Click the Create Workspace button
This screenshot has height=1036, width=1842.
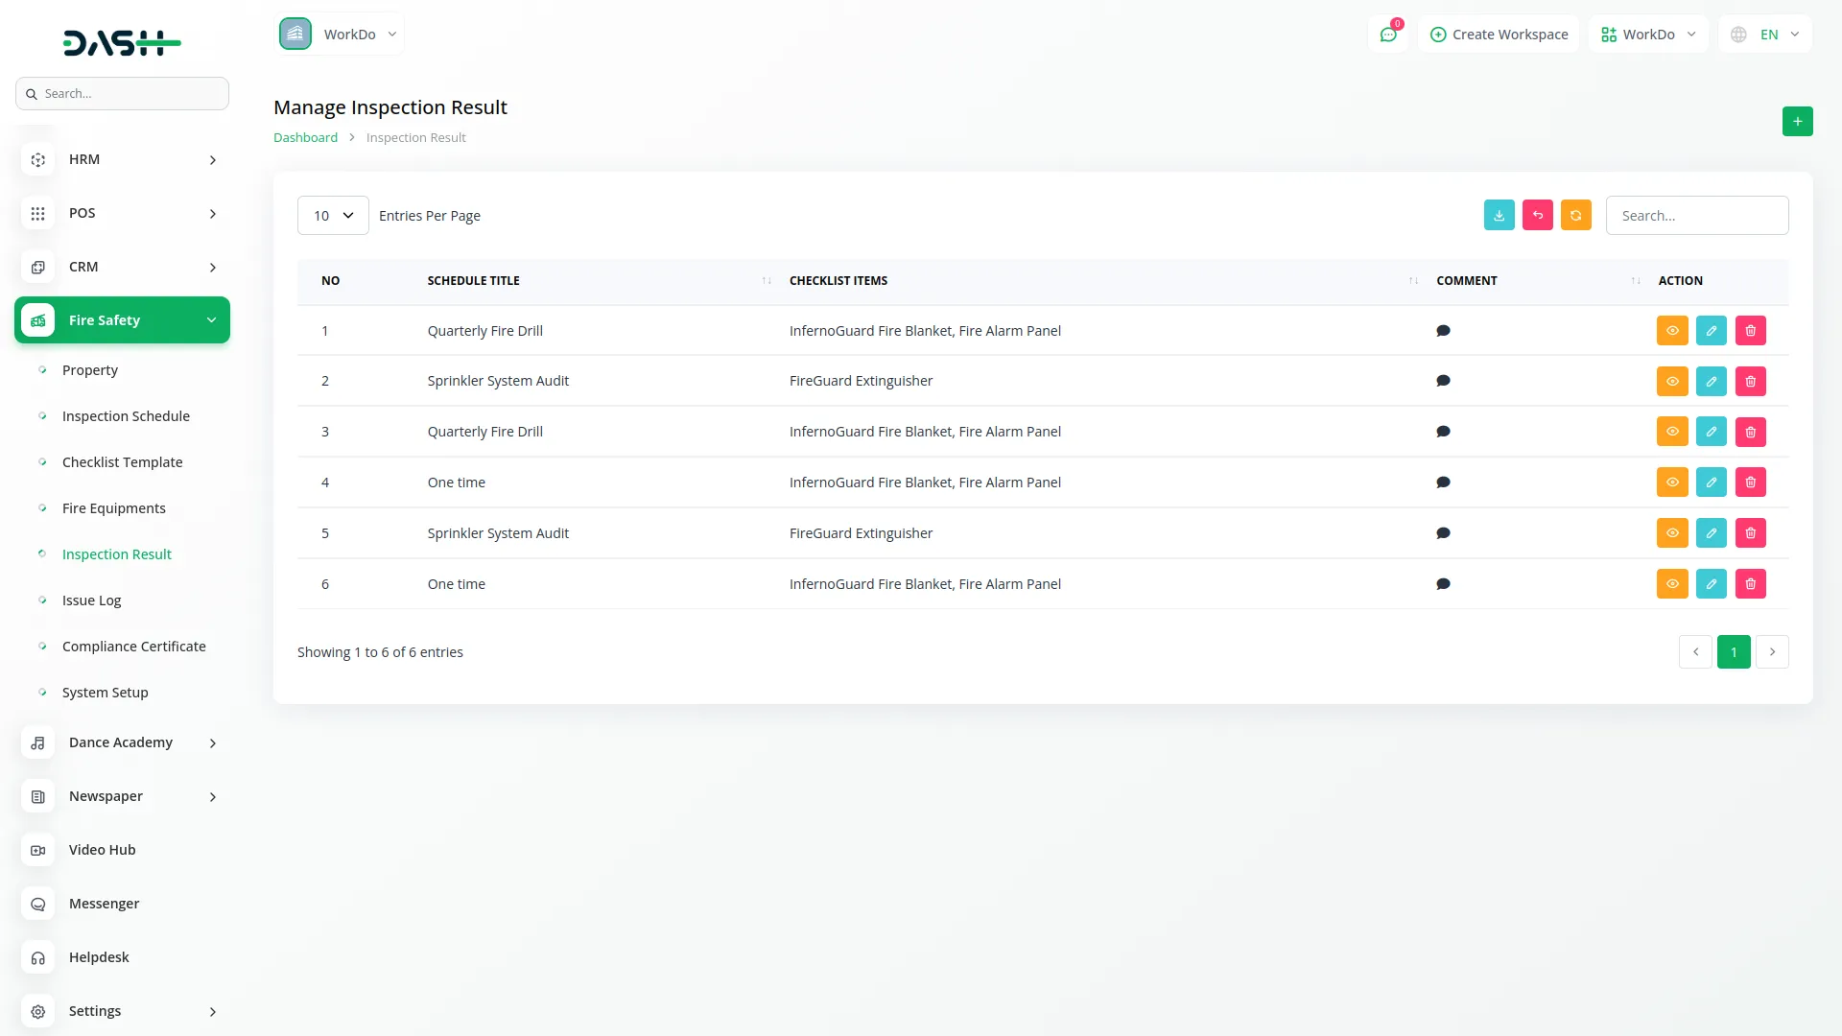pos(1499,35)
